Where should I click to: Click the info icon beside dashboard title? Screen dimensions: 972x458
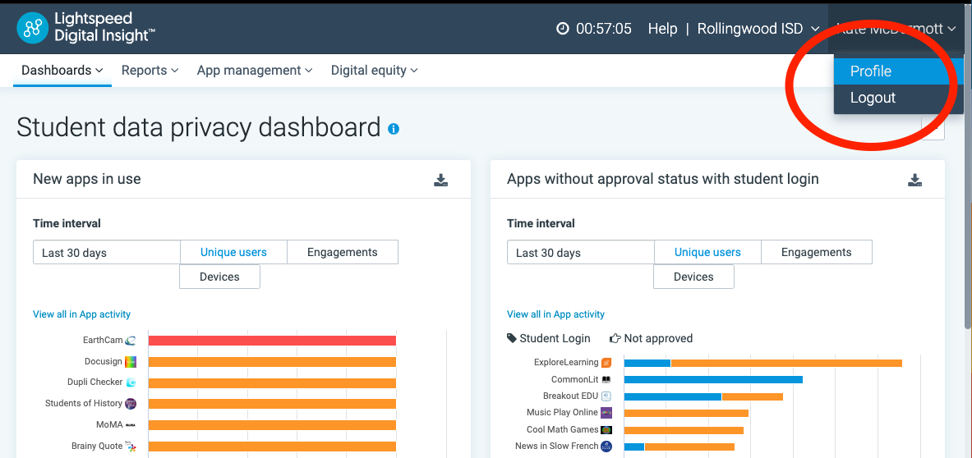coord(394,129)
